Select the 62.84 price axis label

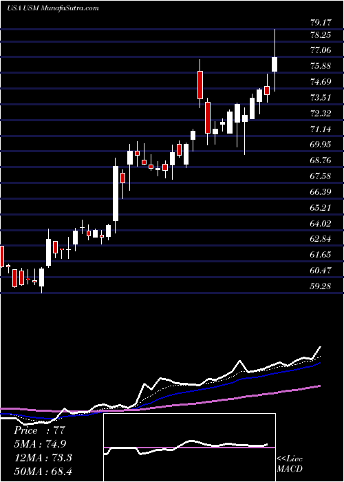pyautogui.click(x=321, y=239)
